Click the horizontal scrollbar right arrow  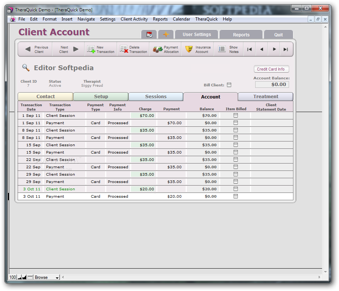coord(319,277)
